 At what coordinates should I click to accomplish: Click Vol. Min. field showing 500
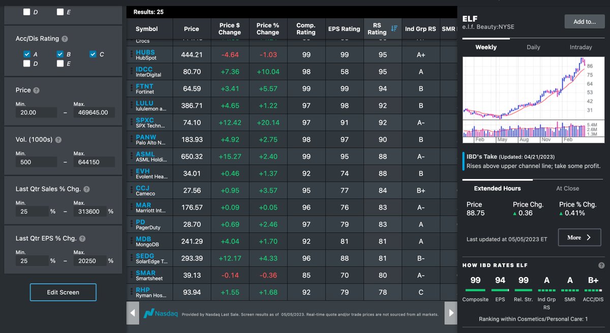coord(36,162)
